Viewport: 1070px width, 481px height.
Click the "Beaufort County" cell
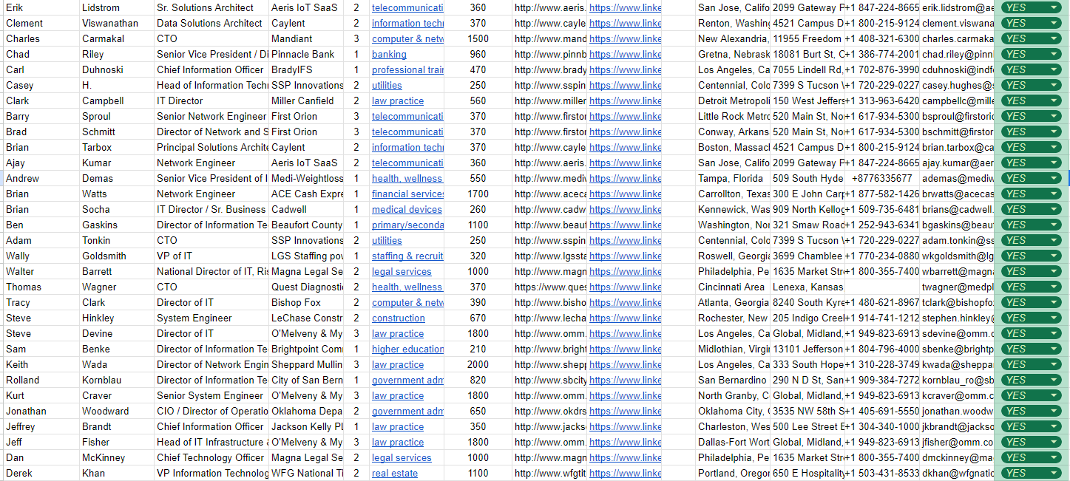pyautogui.click(x=306, y=225)
